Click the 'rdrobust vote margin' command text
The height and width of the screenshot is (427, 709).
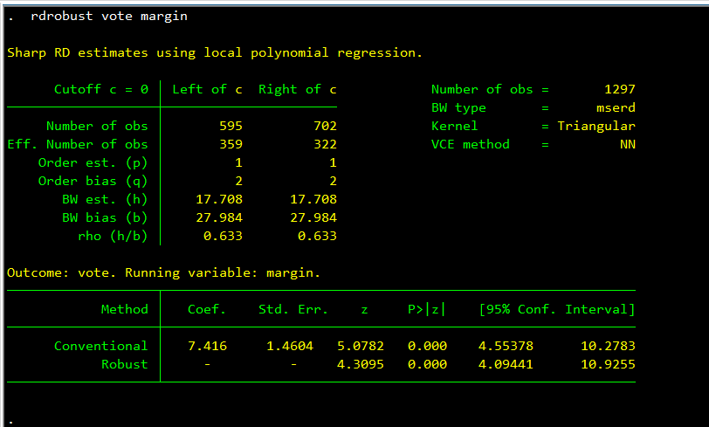click(x=108, y=16)
